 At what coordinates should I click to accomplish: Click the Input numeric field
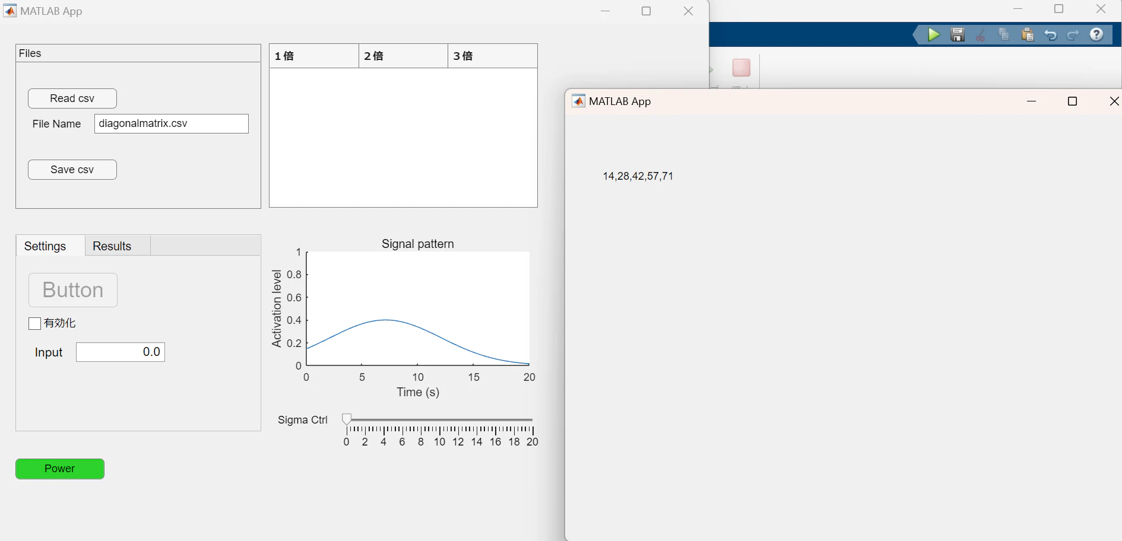121,352
